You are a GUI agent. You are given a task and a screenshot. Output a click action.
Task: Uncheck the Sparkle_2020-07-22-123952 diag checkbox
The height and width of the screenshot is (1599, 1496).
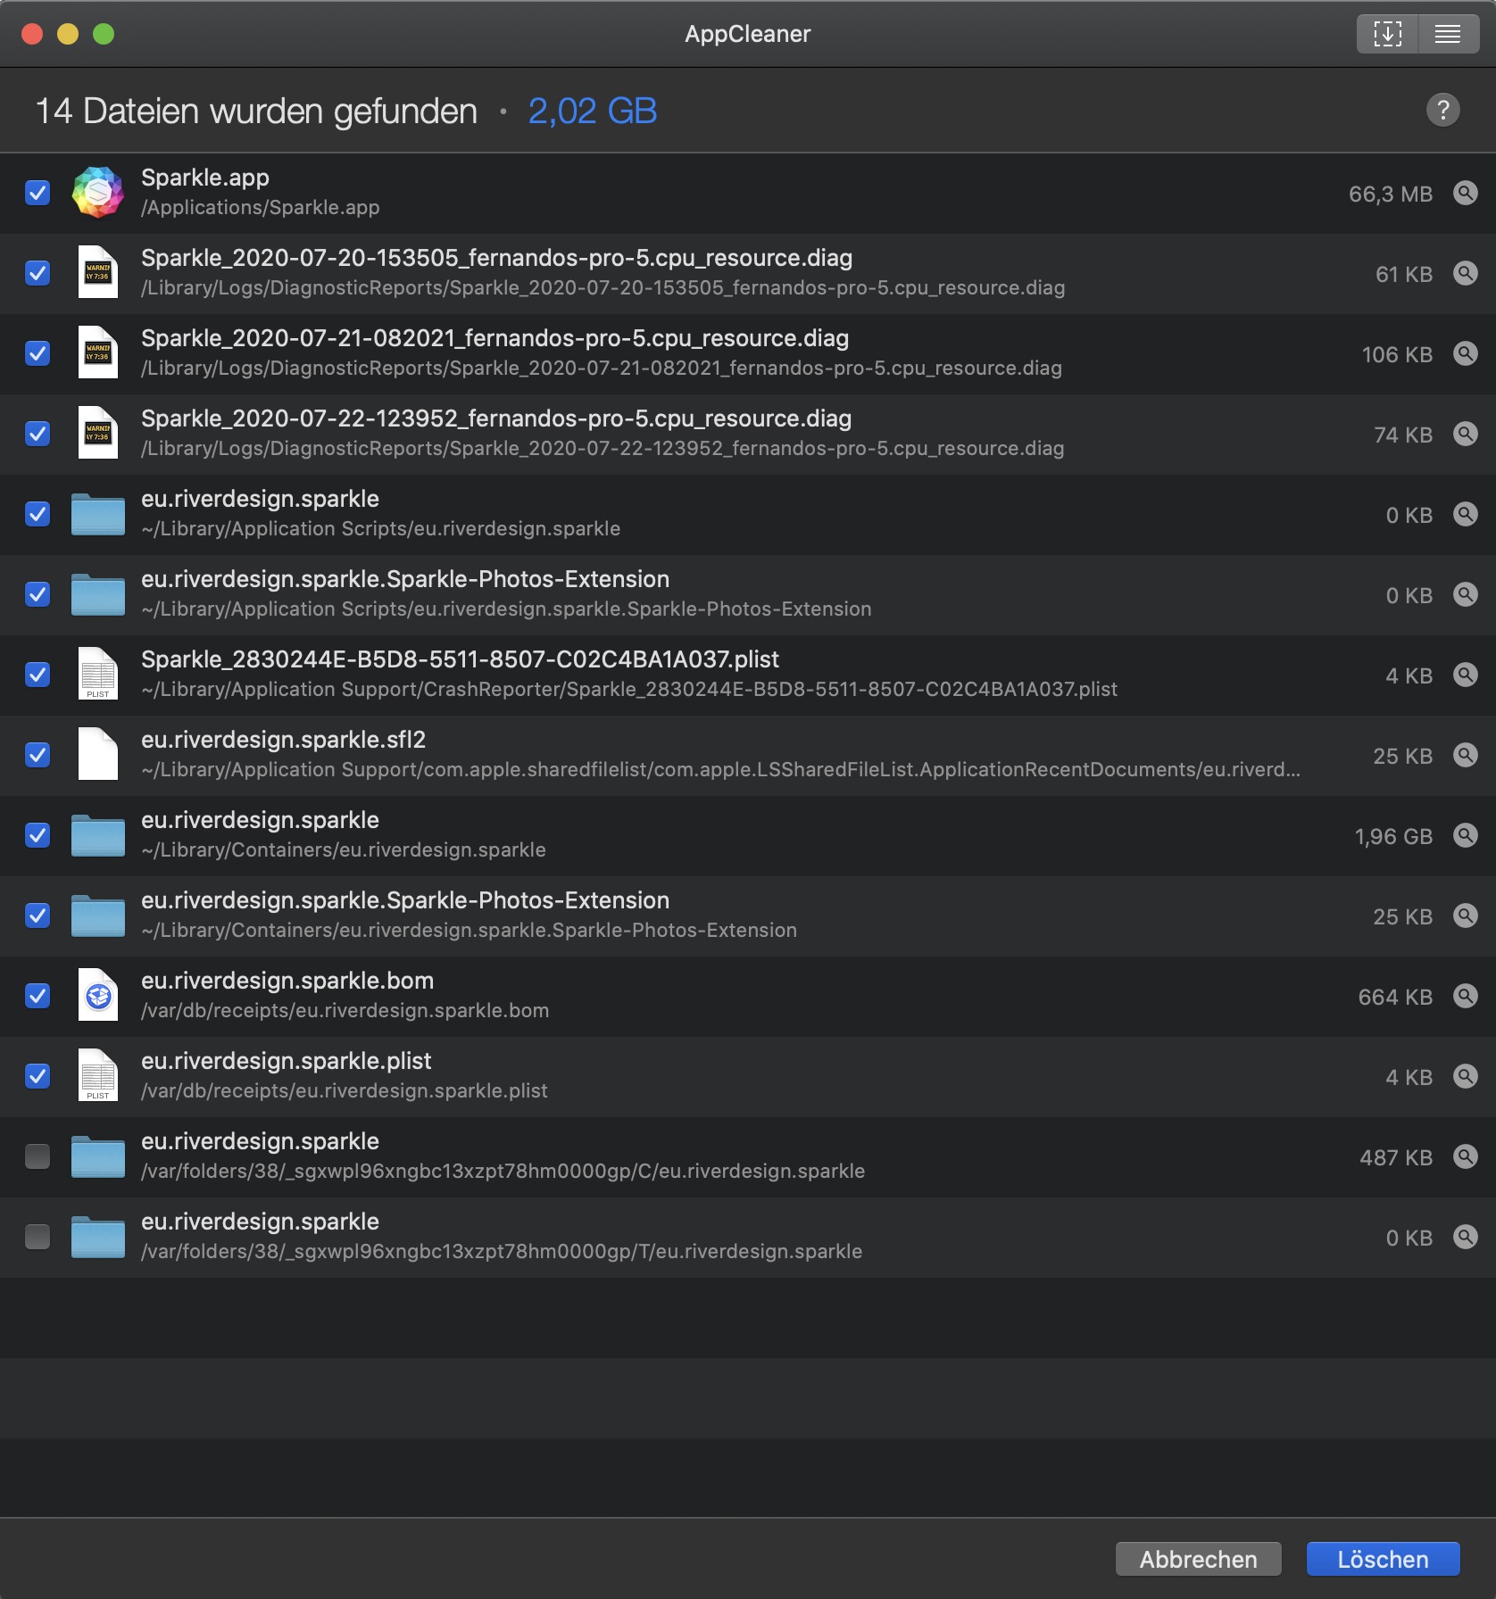point(37,434)
